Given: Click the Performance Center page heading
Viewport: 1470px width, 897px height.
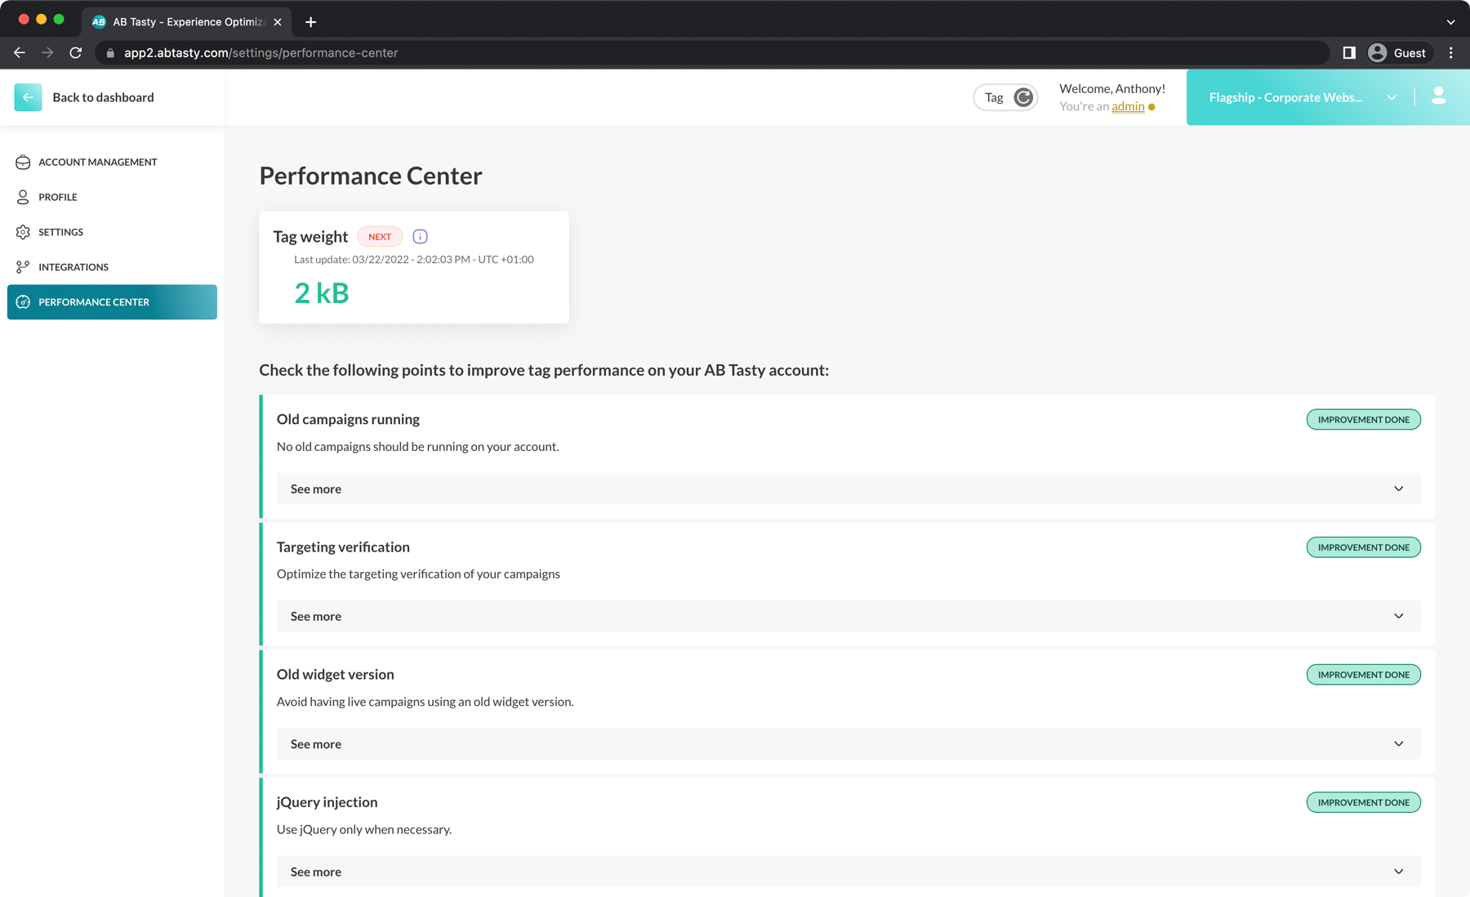Looking at the screenshot, I should coord(371,176).
